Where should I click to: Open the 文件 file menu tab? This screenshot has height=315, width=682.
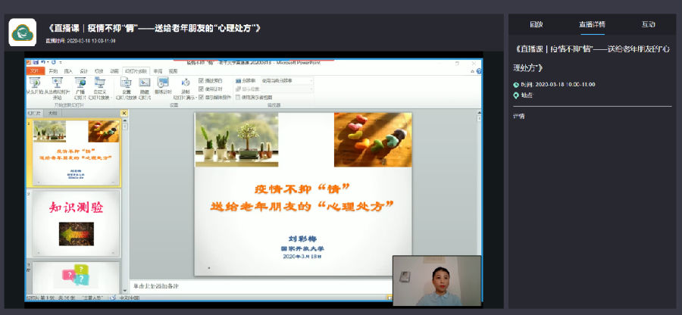point(35,70)
